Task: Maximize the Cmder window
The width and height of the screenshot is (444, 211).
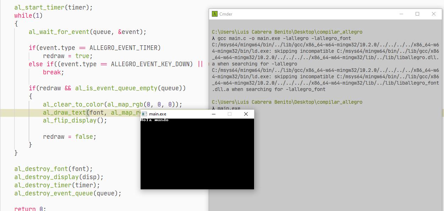Action: [417, 14]
